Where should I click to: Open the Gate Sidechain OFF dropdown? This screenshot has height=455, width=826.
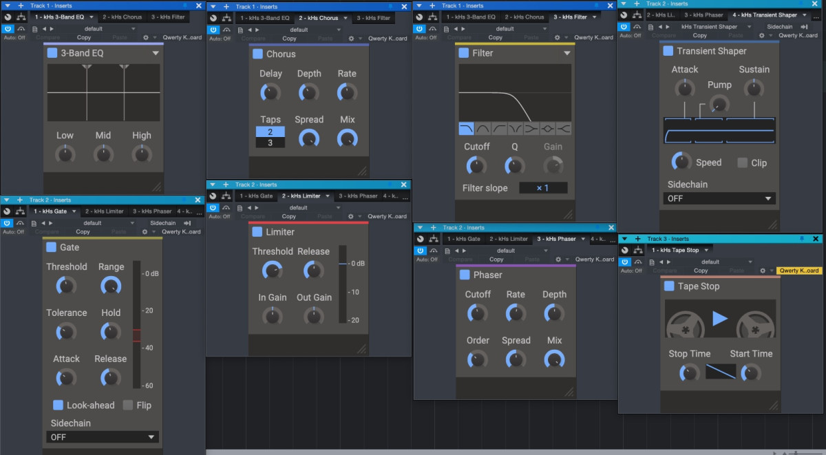pos(103,437)
